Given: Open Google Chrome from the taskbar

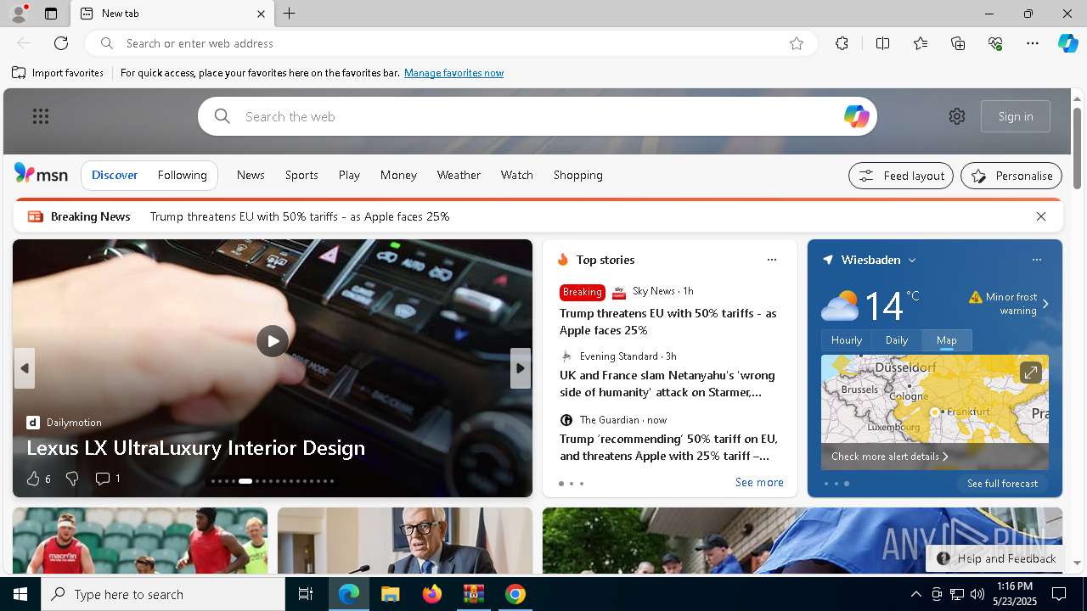Looking at the screenshot, I should [515, 594].
